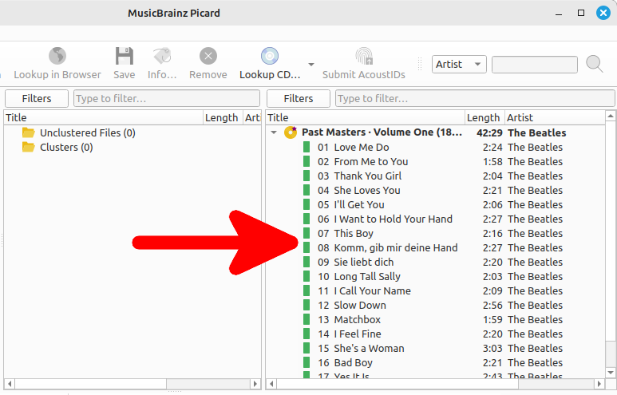Click the Unclustered Files folder icon
This screenshot has height=395, width=617.
(28, 132)
